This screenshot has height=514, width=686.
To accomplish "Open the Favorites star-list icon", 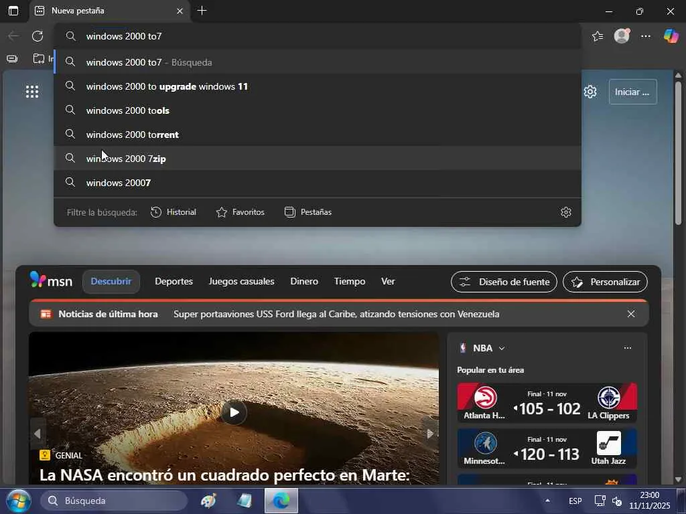I will [x=598, y=36].
